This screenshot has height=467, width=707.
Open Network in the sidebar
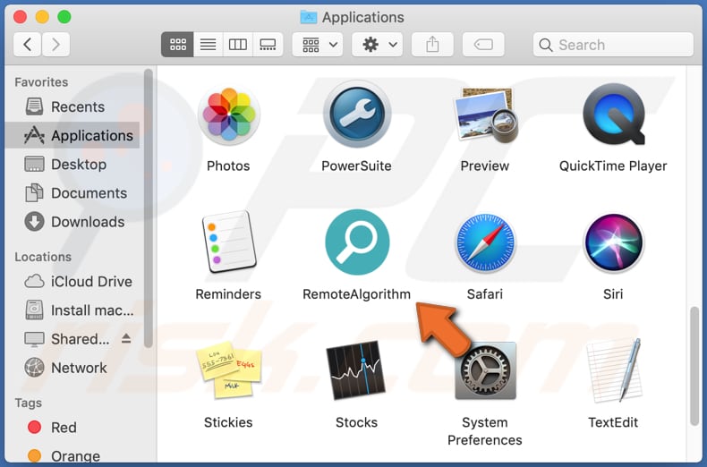(x=72, y=368)
